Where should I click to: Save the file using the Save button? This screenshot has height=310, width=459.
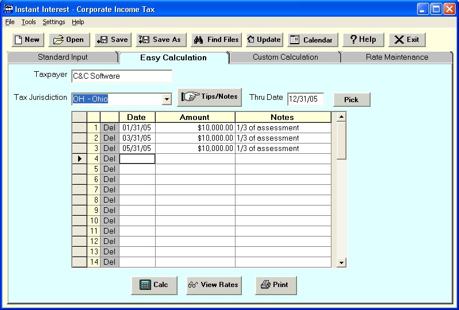pyautogui.click(x=113, y=40)
